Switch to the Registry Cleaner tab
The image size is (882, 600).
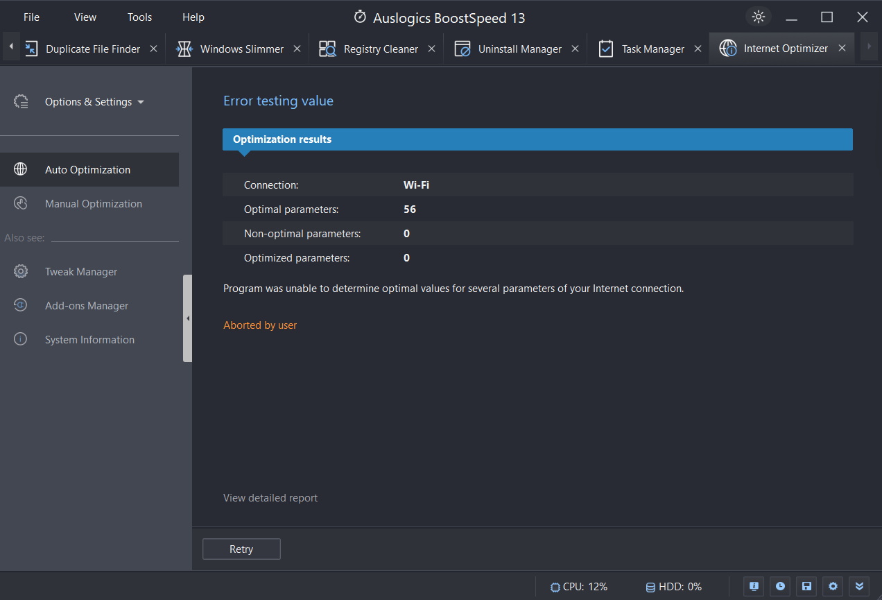pyautogui.click(x=380, y=49)
